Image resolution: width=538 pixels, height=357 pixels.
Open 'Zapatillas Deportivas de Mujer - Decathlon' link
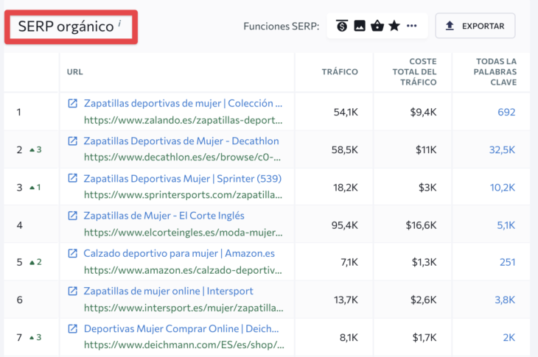click(181, 141)
